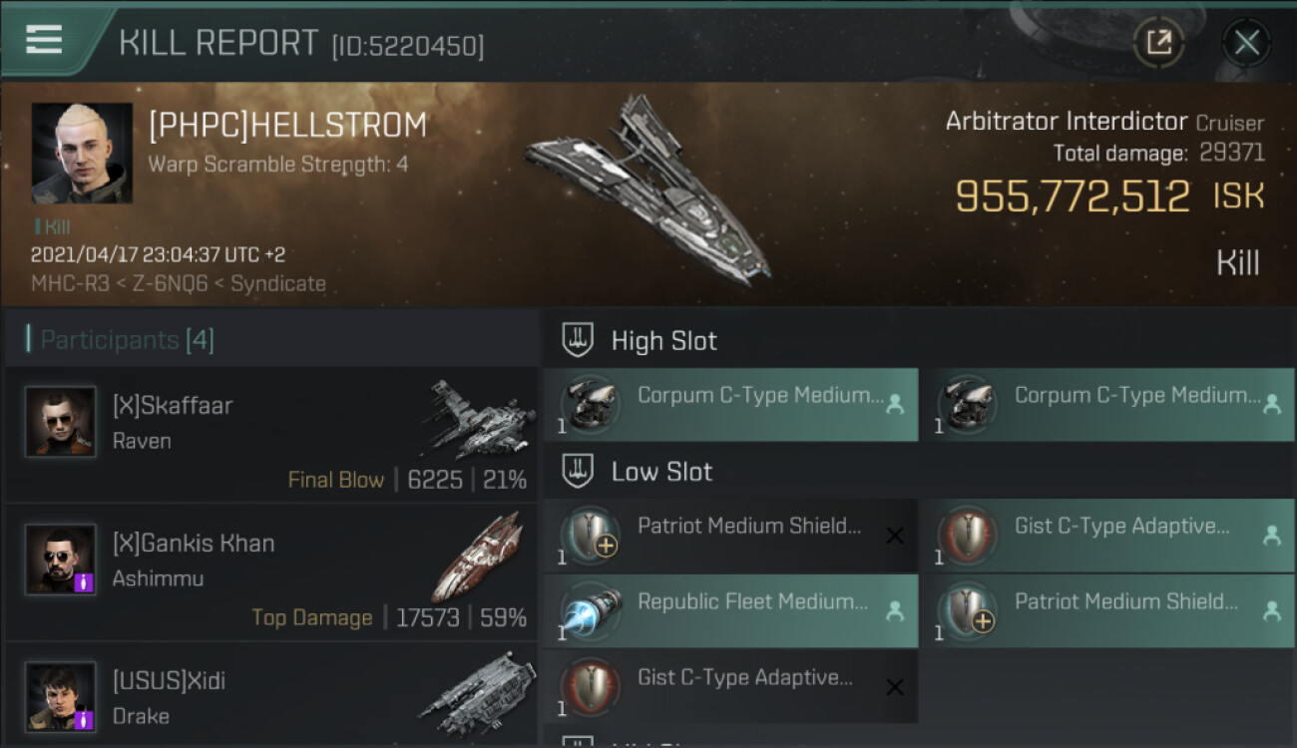Click the [PHPC]HELLSTROM pilot name
This screenshot has width=1297, height=748.
[287, 126]
